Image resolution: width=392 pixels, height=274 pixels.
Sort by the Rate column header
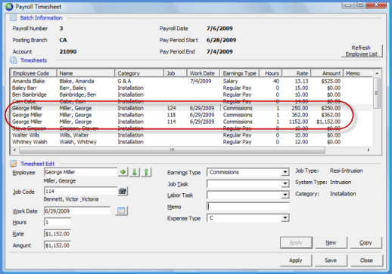coord(297,73)
